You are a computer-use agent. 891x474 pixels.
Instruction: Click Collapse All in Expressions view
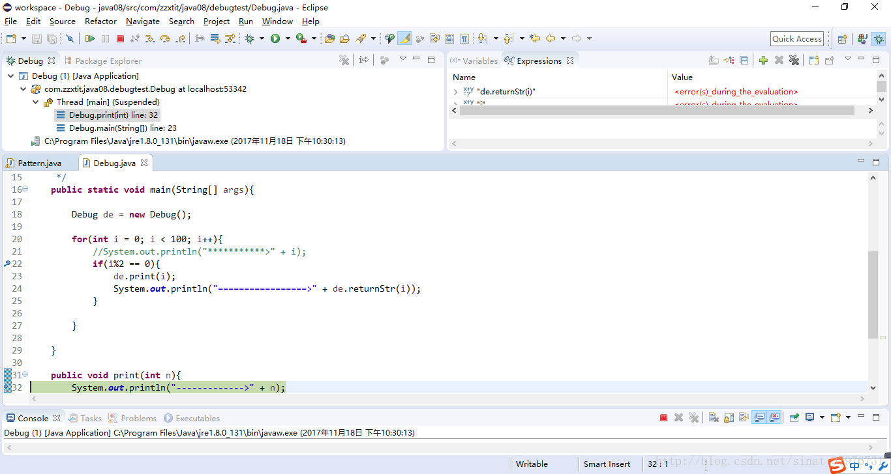(744, 61)
